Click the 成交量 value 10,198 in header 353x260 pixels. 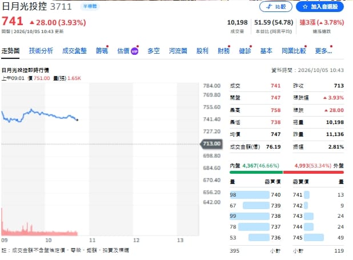tap(237, 22)
